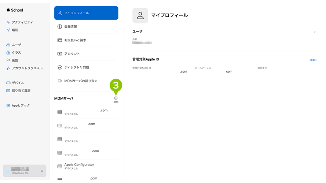The image size is (326, 183).
Task: Click the Apple School logo
Action: coord(15,10)
